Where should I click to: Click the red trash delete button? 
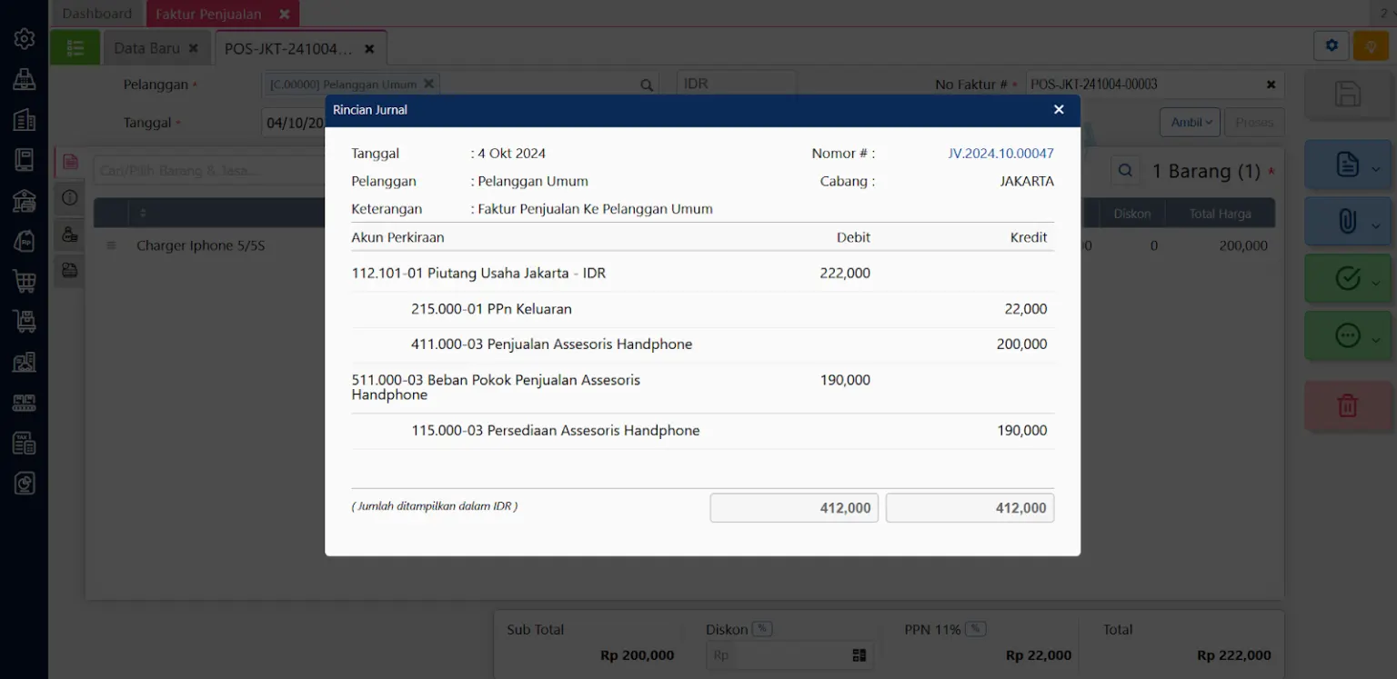pos(1347,405)
